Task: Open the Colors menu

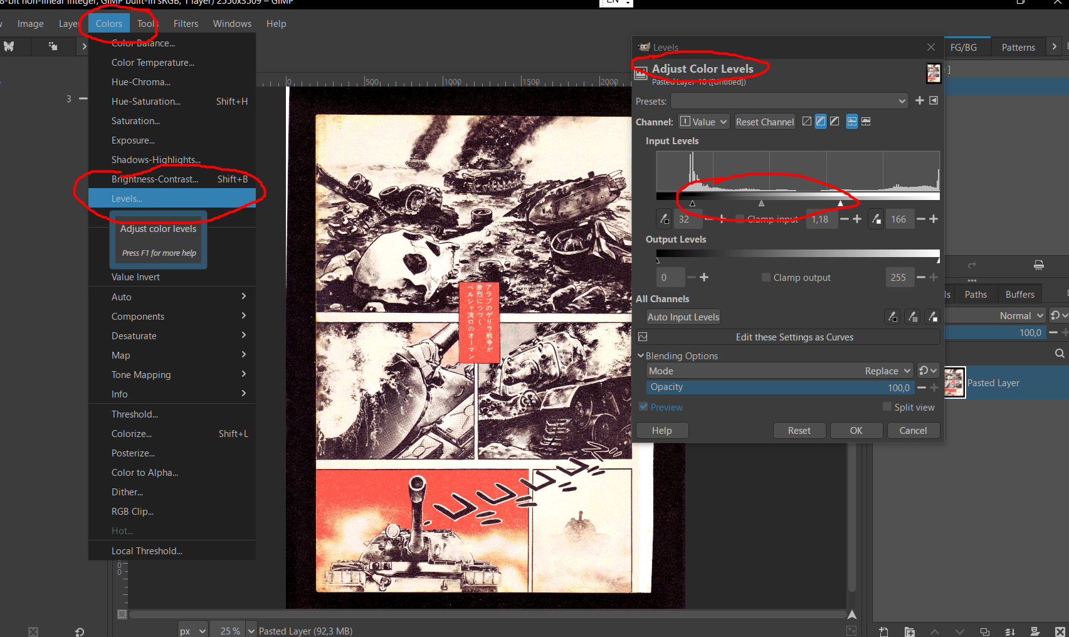Action: tap(108, 24)
